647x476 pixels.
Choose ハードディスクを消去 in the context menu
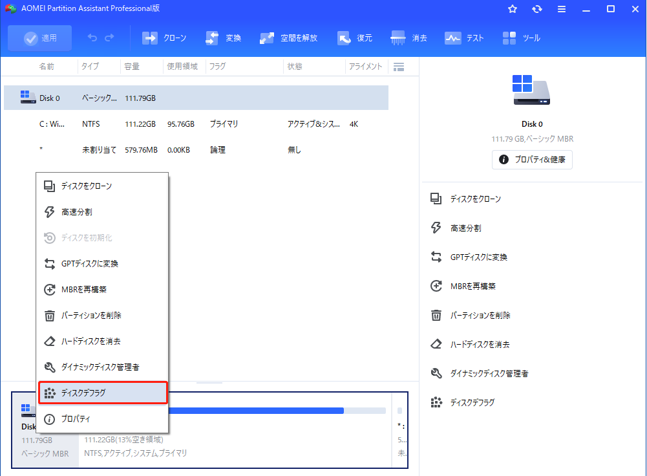(x=102, y=341)
